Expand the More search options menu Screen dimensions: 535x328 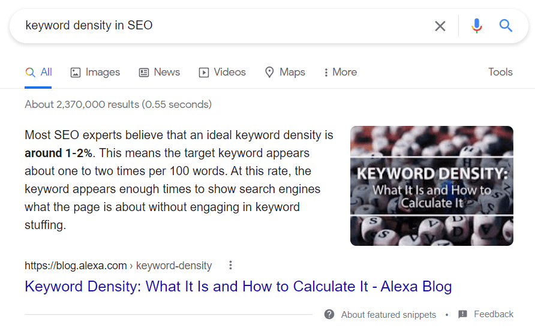click(340, 72)
